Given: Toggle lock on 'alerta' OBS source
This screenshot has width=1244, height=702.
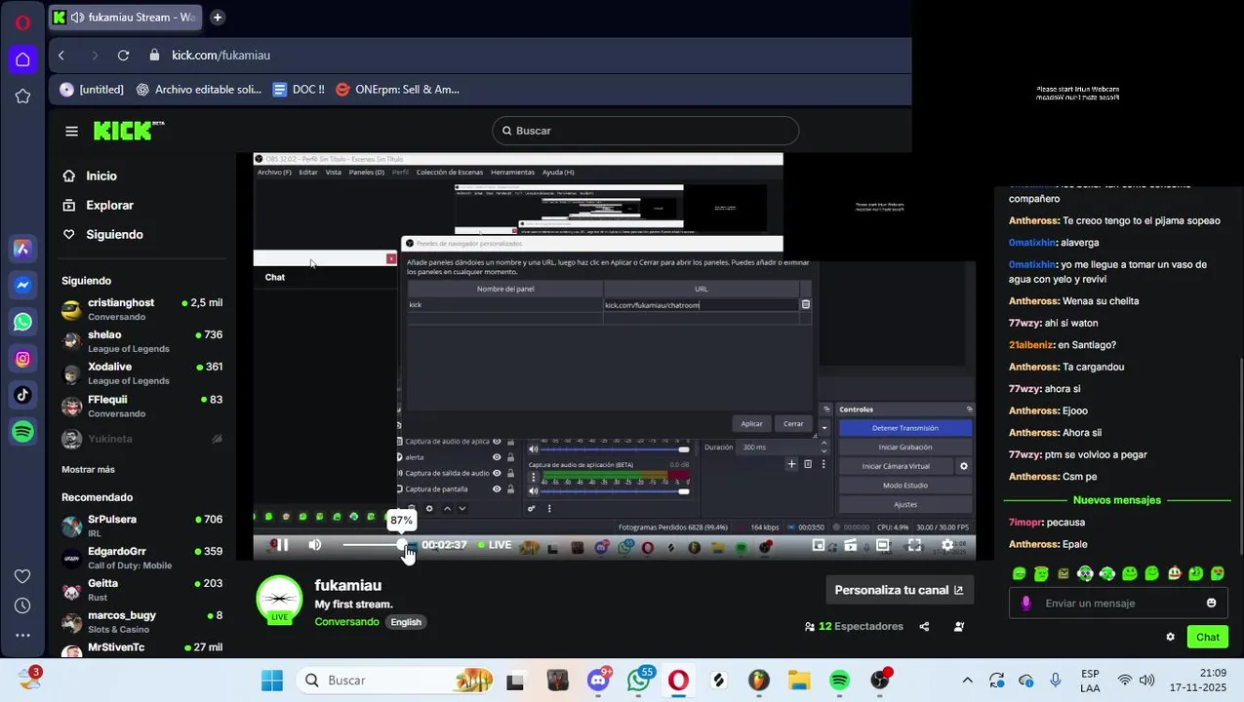Looking at the screenshot, I should click(x=510, y=457).
